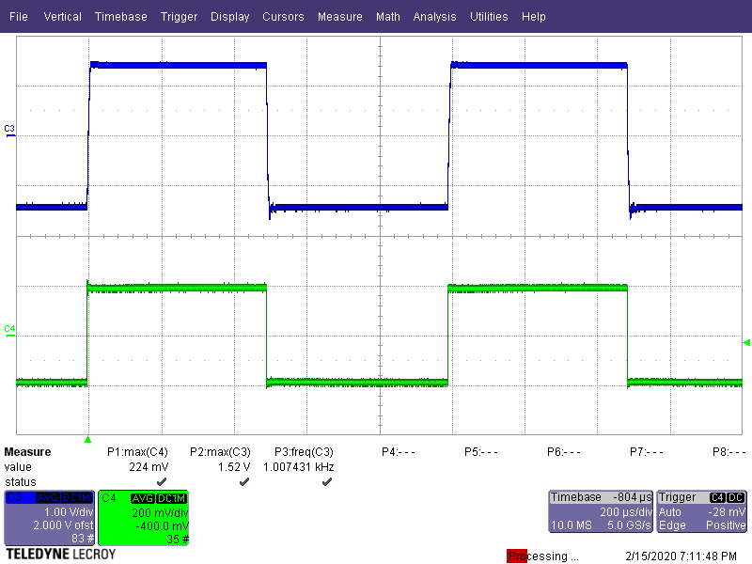The height and width of the screenshot is (564, 752).
Task: Open the Vertical menu
Action: pyautogui.click(x=62, y=17)
